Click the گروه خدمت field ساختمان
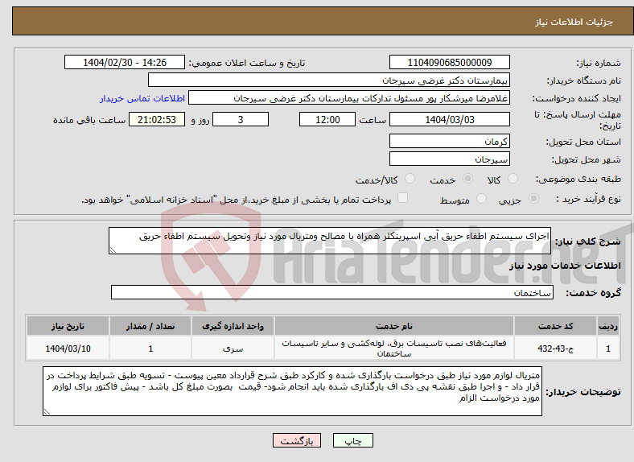The image size is (634, 462). pyautogui.click(x=332, y=292)
